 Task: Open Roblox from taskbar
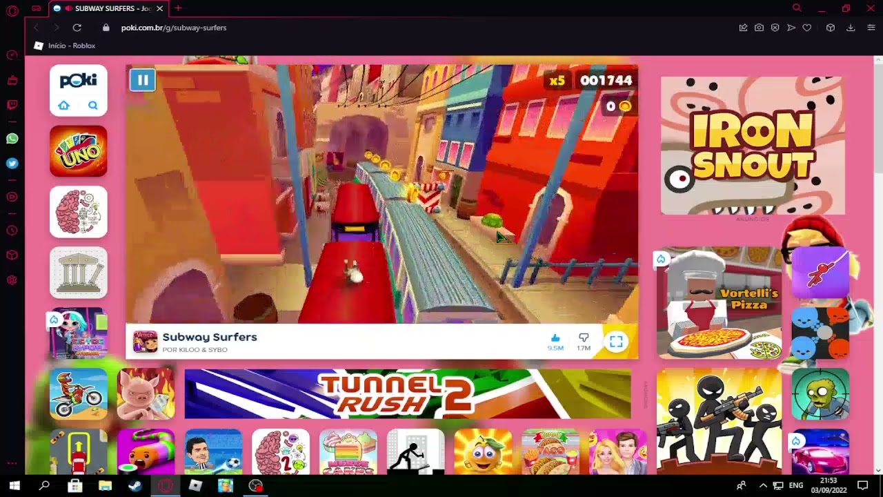click(x=195, y=485)
